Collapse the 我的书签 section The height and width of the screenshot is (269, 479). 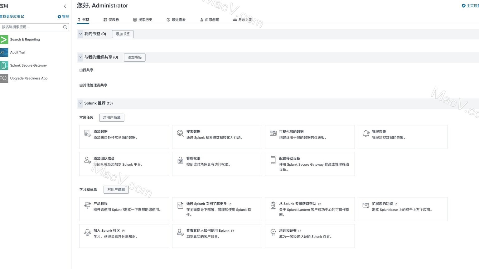pos(80,34)
